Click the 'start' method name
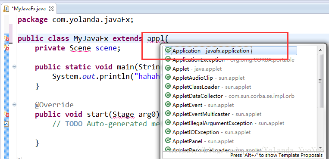The image size is (329, 159). point(97,115)
